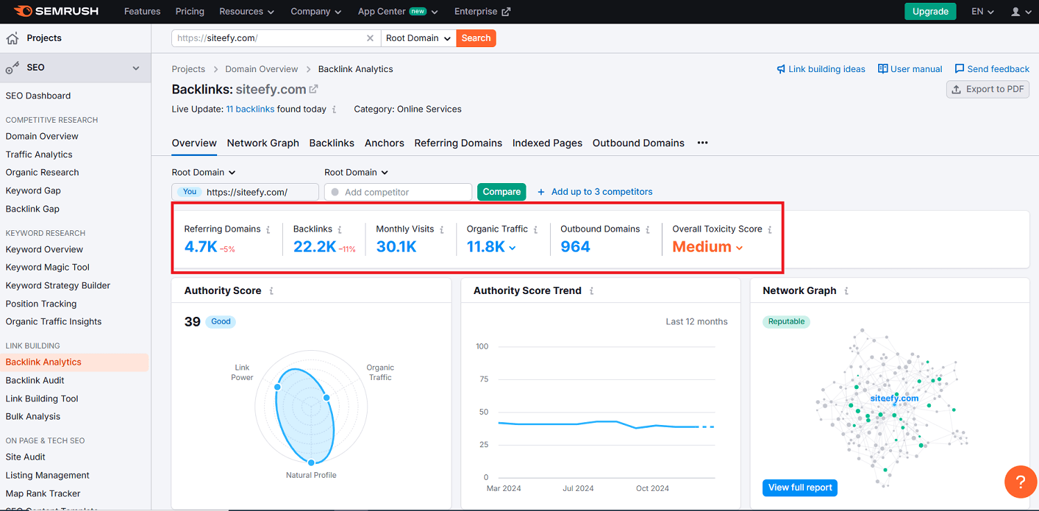Expand the Resources menu
Viewport: 1039px width, 511px height.
246,11
